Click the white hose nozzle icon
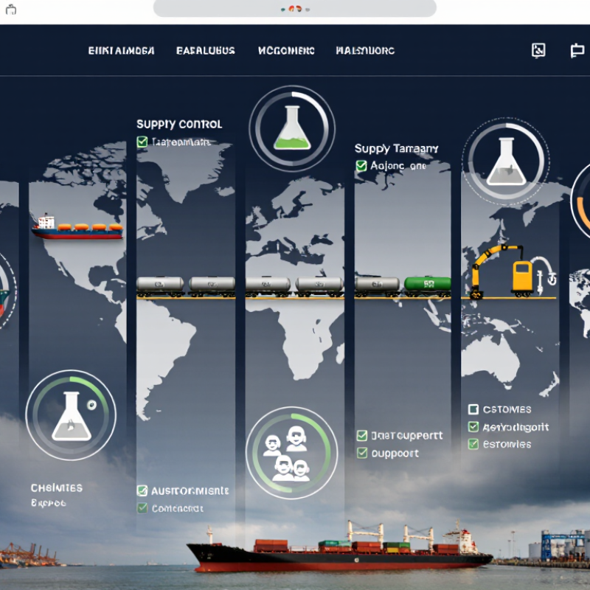Image resolution: width=590 pixels, height=590 pixels. click(544, 274)
